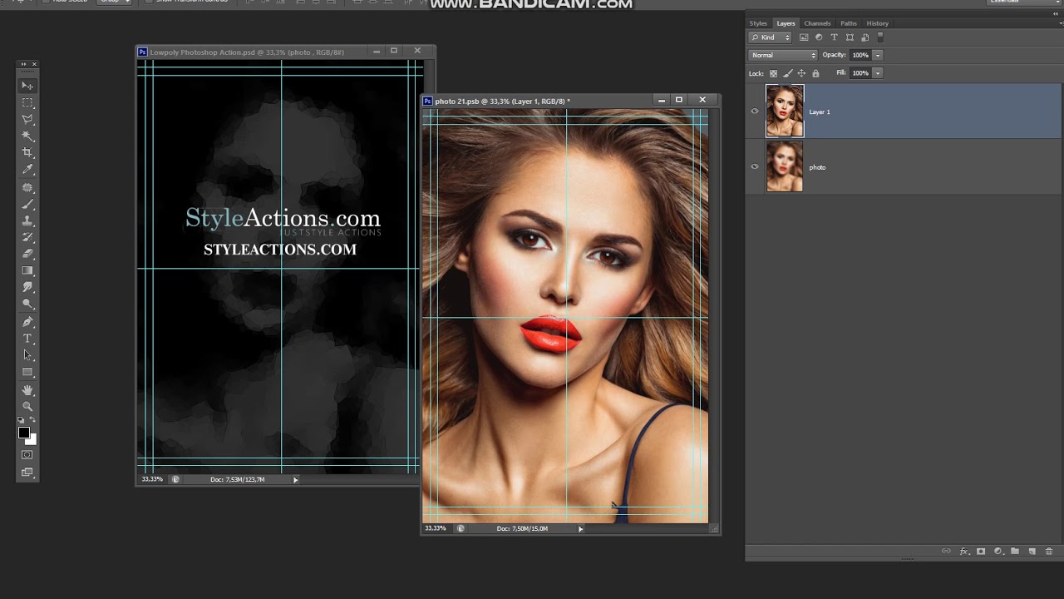
Task: Change screen mode in toolbar
Action: pyautogui.click(x=27, y=473)
